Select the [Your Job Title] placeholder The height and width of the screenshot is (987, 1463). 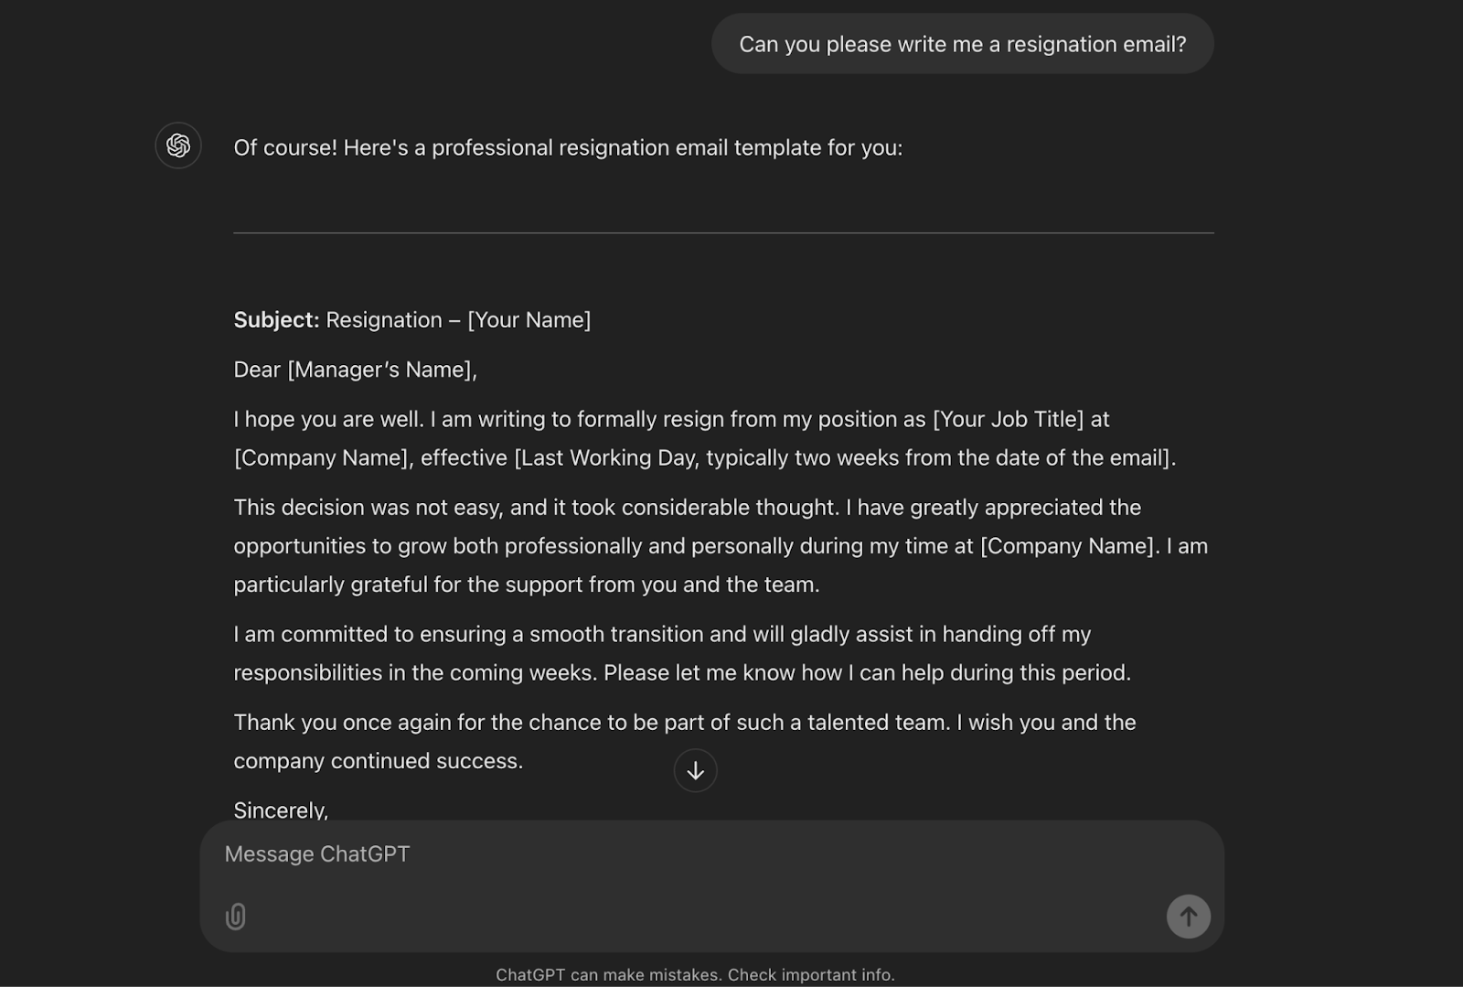(x=1007, y=419)
